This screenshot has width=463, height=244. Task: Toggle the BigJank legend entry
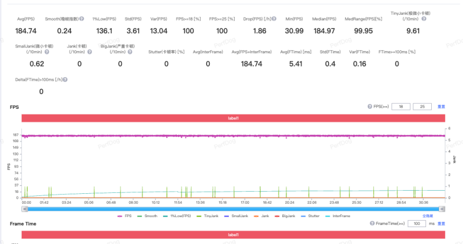pos(285,216)
